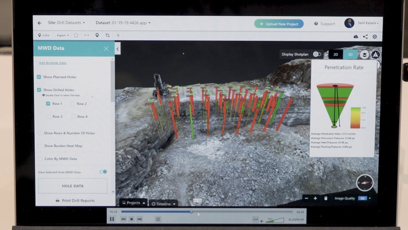Click the back arrow beside Site

click(x=40, y=23)
